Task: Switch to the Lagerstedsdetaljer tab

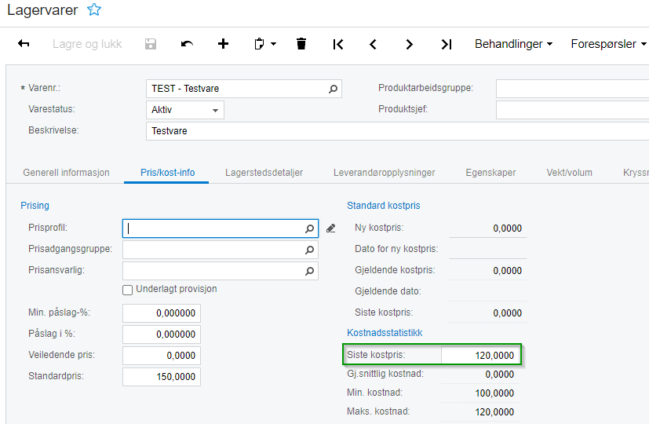Action: point(264,173)
